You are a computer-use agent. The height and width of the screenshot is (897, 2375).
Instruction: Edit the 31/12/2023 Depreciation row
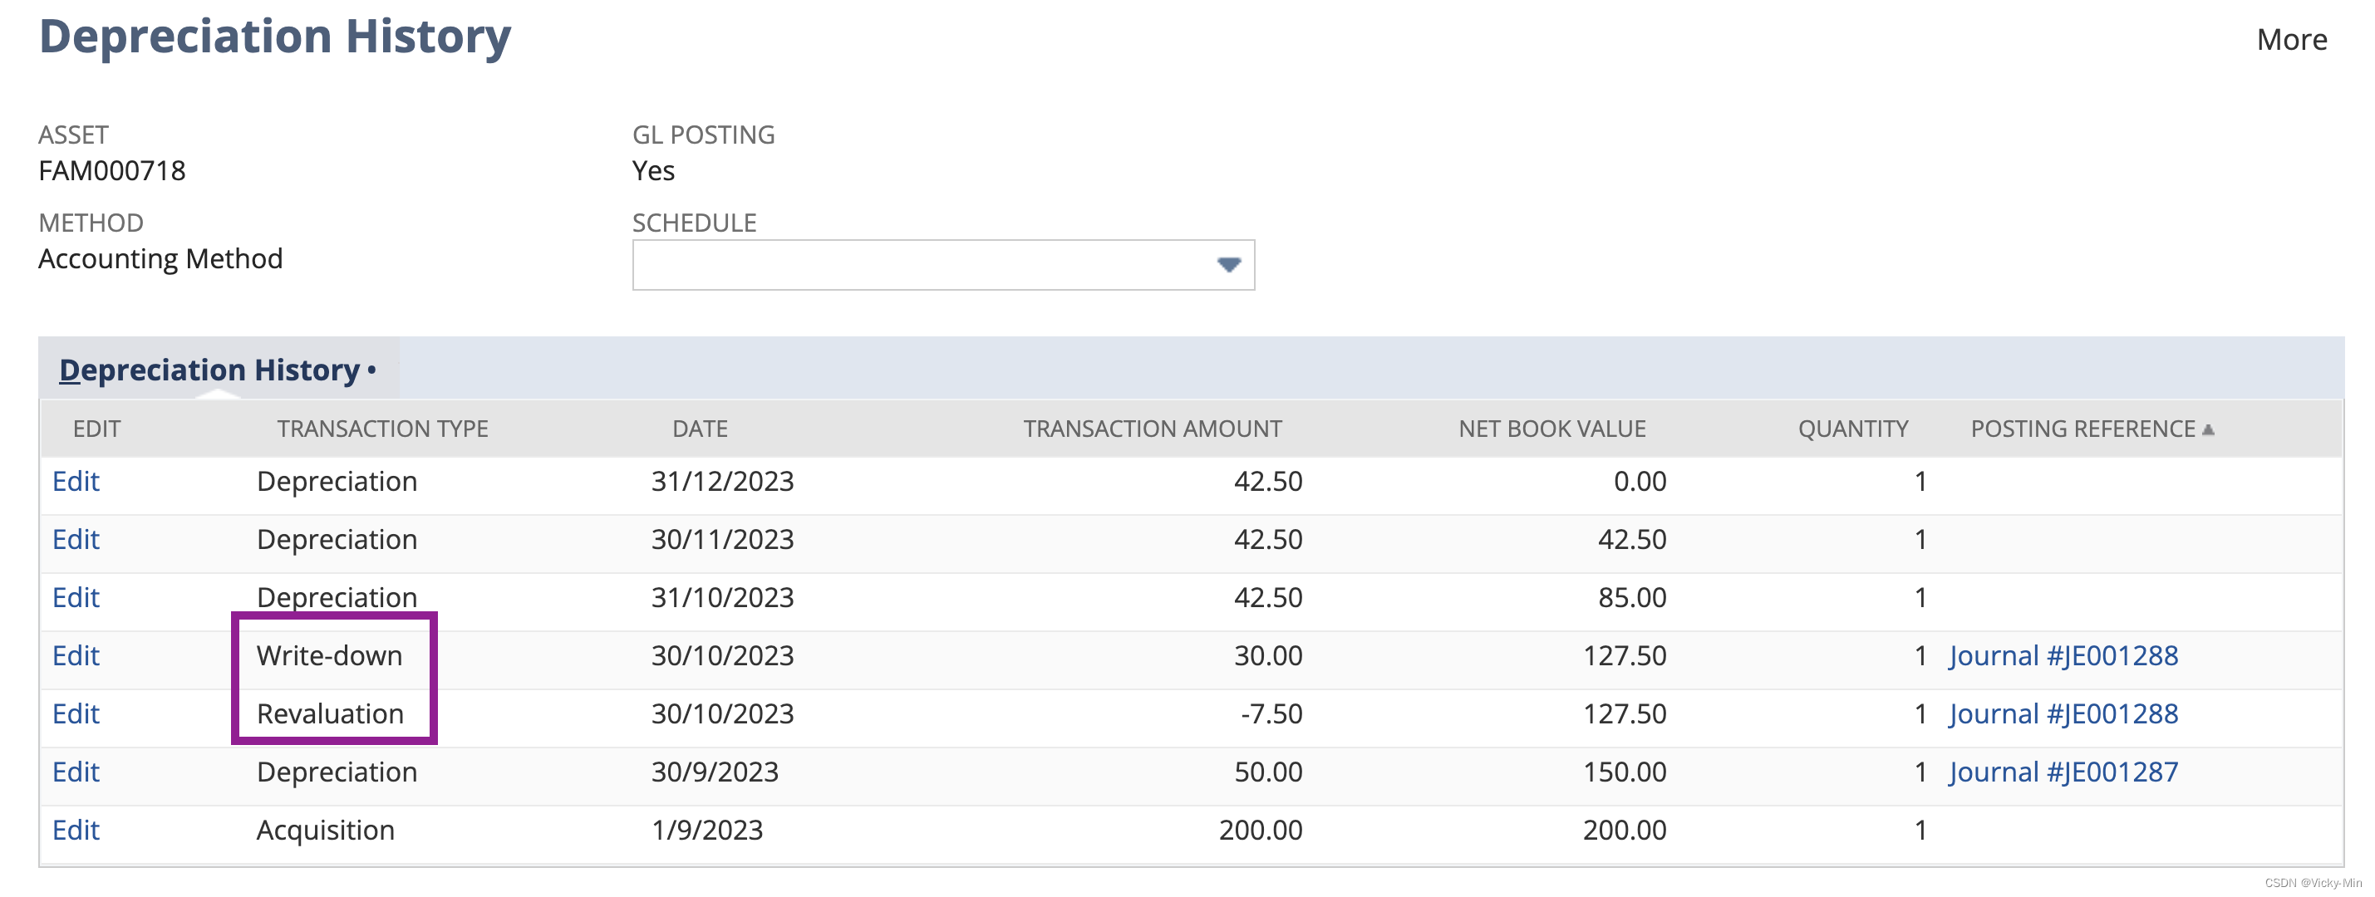tap(76, 481)
